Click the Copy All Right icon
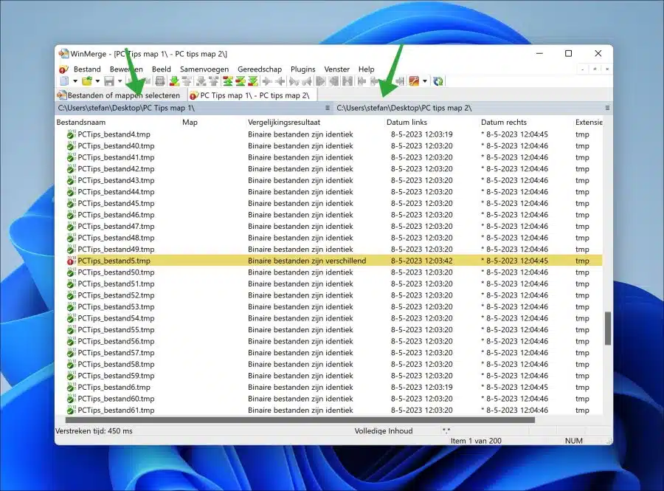Image resolution: width=664 pixels, height=491 pixels. (320, 81)
